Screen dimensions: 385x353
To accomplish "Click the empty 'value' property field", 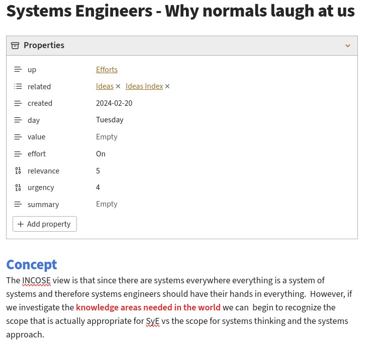I will coord(107,137).
